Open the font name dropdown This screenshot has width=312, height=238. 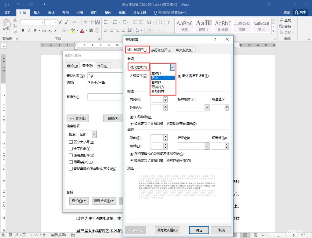tap(42, 22)
